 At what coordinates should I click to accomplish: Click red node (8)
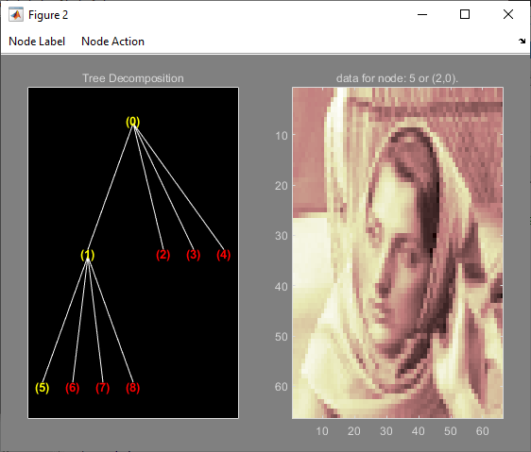point(132,388)
